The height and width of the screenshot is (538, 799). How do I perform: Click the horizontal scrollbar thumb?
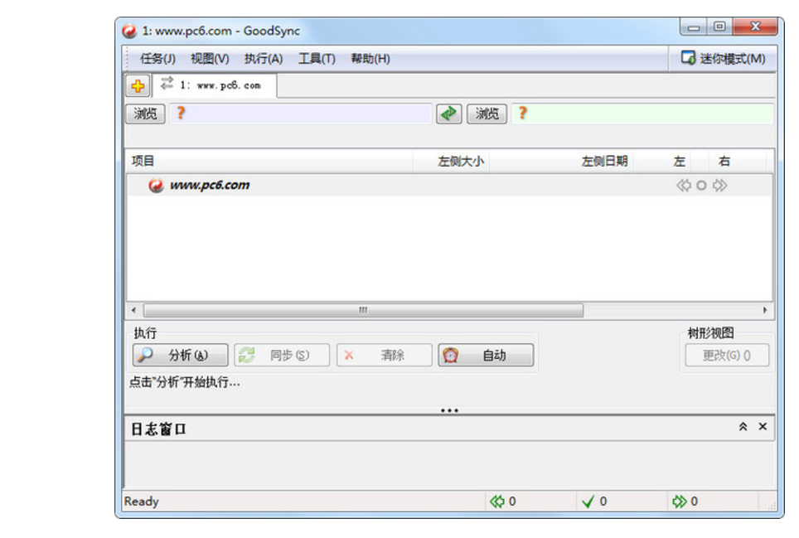[363, 310]
